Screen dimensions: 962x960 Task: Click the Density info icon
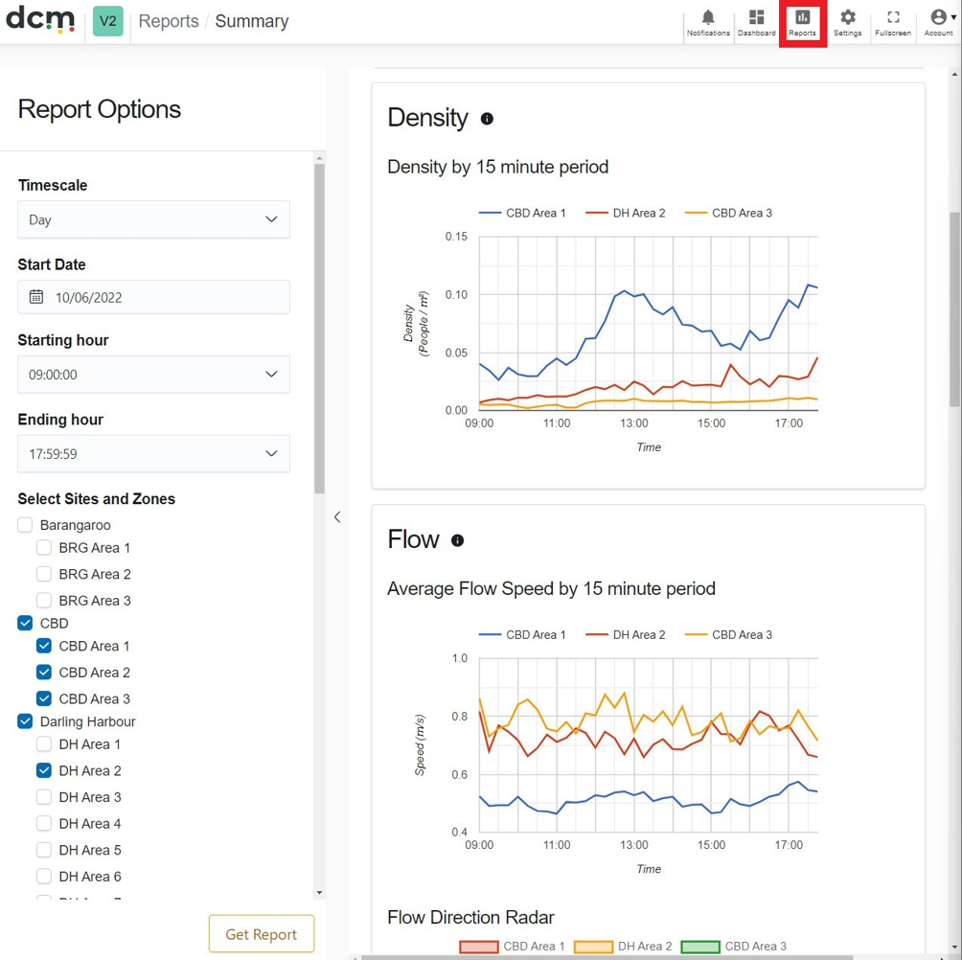click(x=487, y=119)
